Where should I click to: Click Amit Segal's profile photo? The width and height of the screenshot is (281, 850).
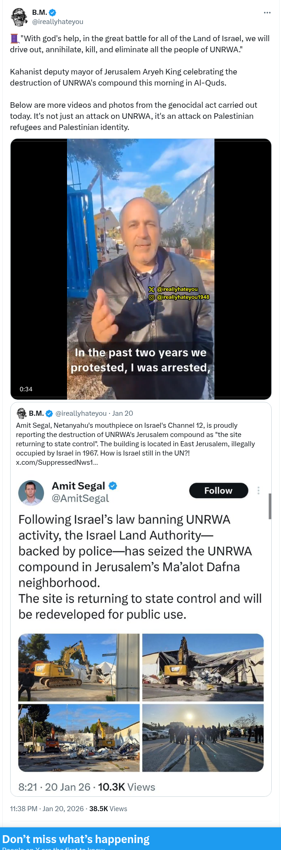[x=31, y=493]
